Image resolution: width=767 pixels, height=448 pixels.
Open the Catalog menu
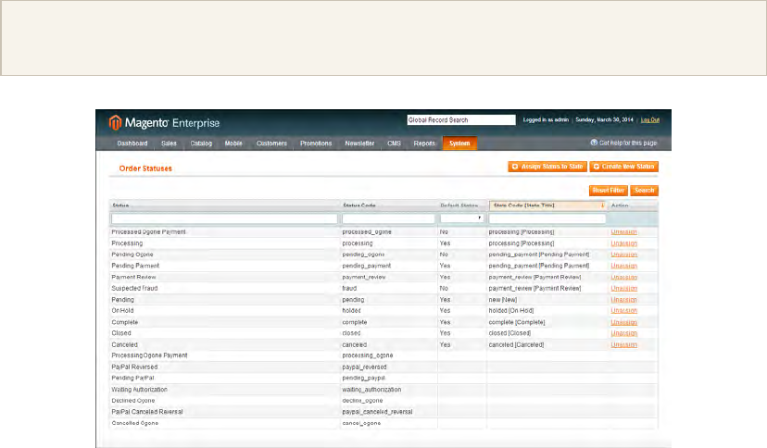(x=201, y=143)
